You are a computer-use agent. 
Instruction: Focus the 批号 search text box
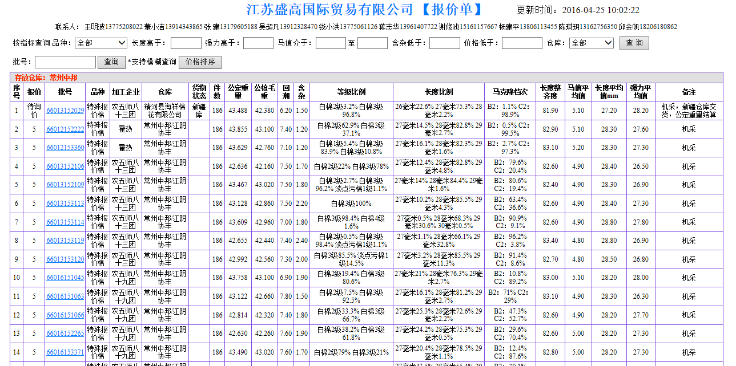pos(65,62)
